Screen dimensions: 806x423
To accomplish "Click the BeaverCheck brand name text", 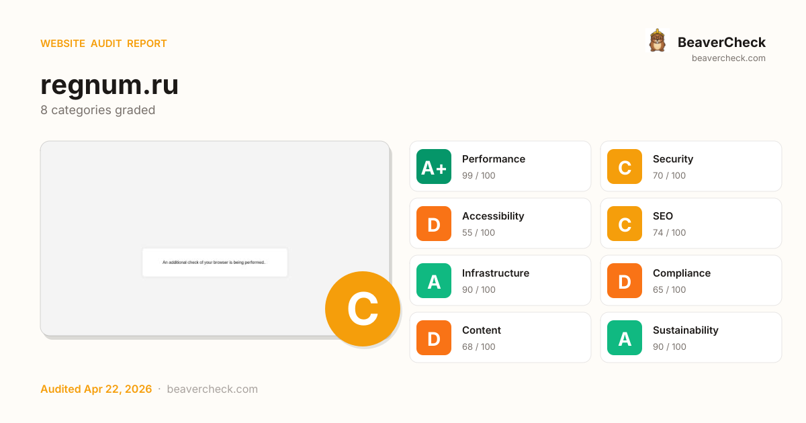I will pos(721,42).
